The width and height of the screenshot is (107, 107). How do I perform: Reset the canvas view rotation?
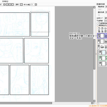pyautogui.click(x=12, y=4)
